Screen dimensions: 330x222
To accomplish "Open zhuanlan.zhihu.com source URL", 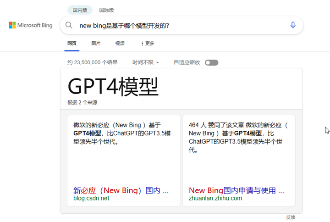I will pyautogui.click(x=215, y=198).
